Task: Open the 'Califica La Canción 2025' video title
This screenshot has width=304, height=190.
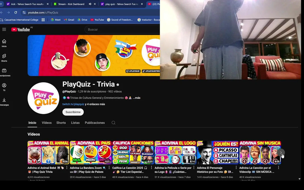Action: pos(130,170)
